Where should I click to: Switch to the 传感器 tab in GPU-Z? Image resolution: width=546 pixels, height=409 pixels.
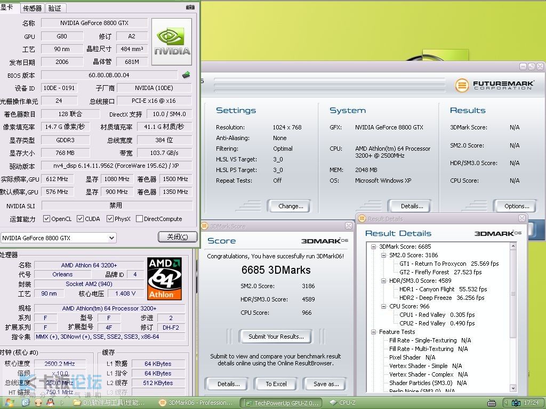point(32,8)
